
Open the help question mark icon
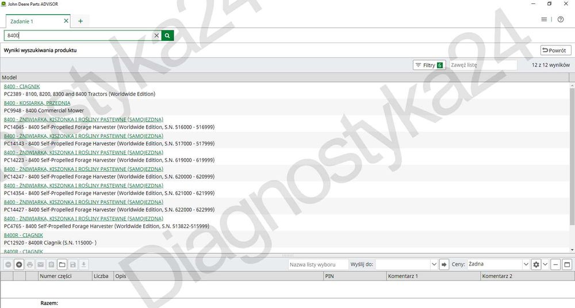click(x=561, y=20)
